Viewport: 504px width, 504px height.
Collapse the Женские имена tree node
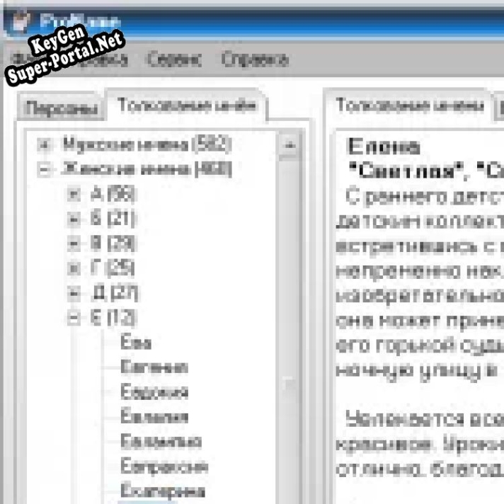click(46, 169)
